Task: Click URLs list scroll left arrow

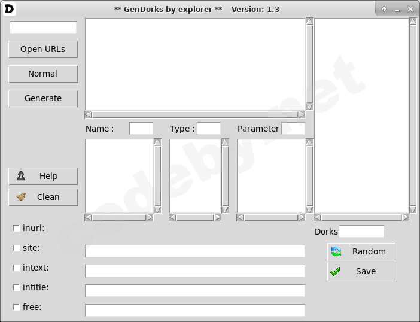Action: pyautogui.click(x=88, y=115)
